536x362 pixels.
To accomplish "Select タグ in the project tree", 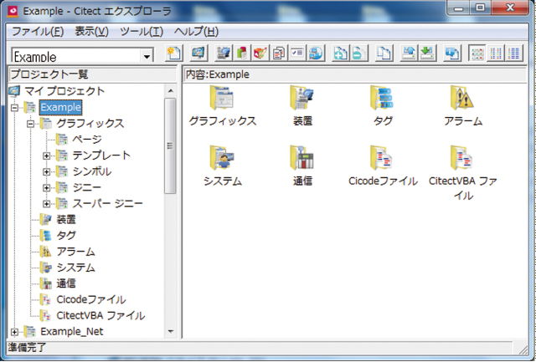I will 66,236.
